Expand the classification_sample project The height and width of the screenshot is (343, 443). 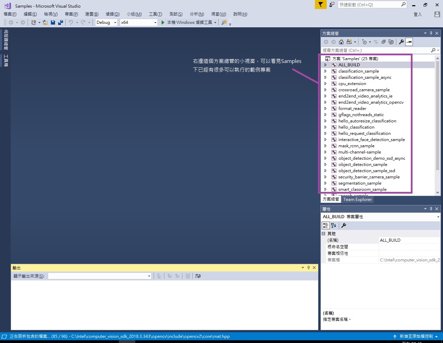pyautogui.click(x=325, y=71)
